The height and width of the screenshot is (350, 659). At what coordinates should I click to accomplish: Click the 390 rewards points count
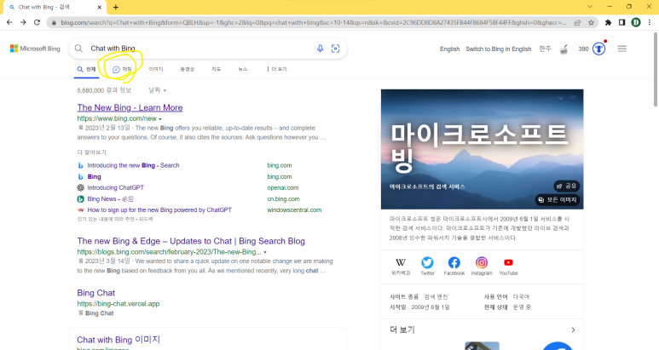[583, 49]
